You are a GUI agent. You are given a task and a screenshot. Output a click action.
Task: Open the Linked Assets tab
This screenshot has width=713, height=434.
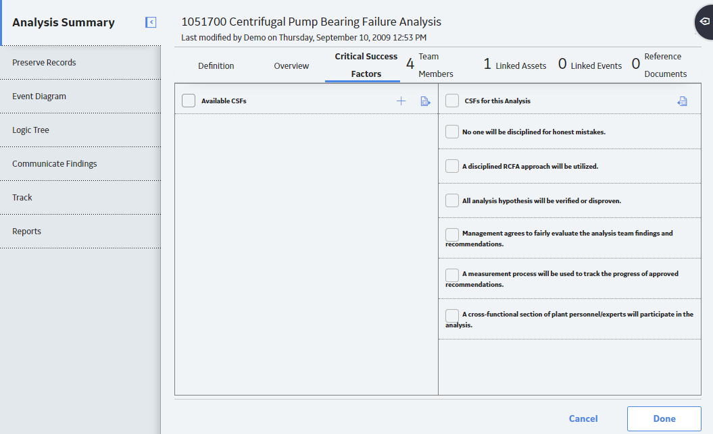[x=515, y=65]
